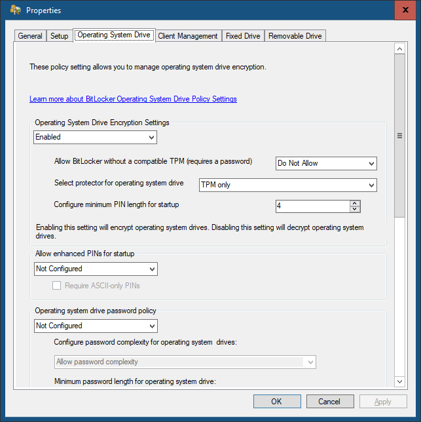Click the Cancel button
The height and width of the screenshot is (422, 421).
[x=330, y=401]
